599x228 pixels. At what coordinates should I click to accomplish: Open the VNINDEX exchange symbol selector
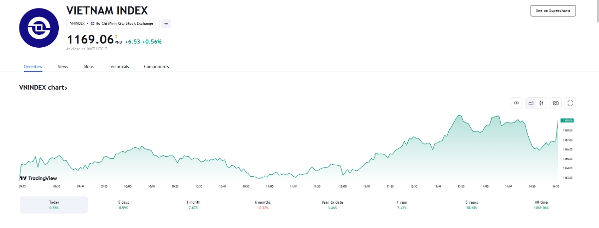pos(113,23)
